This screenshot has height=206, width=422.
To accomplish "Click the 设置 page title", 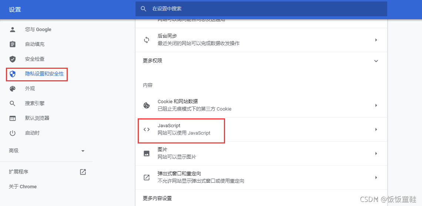I will (15, 10).
